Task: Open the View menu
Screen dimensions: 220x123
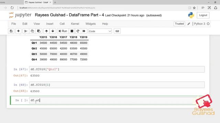Action: pyautogui.click(x=37, y=24)
